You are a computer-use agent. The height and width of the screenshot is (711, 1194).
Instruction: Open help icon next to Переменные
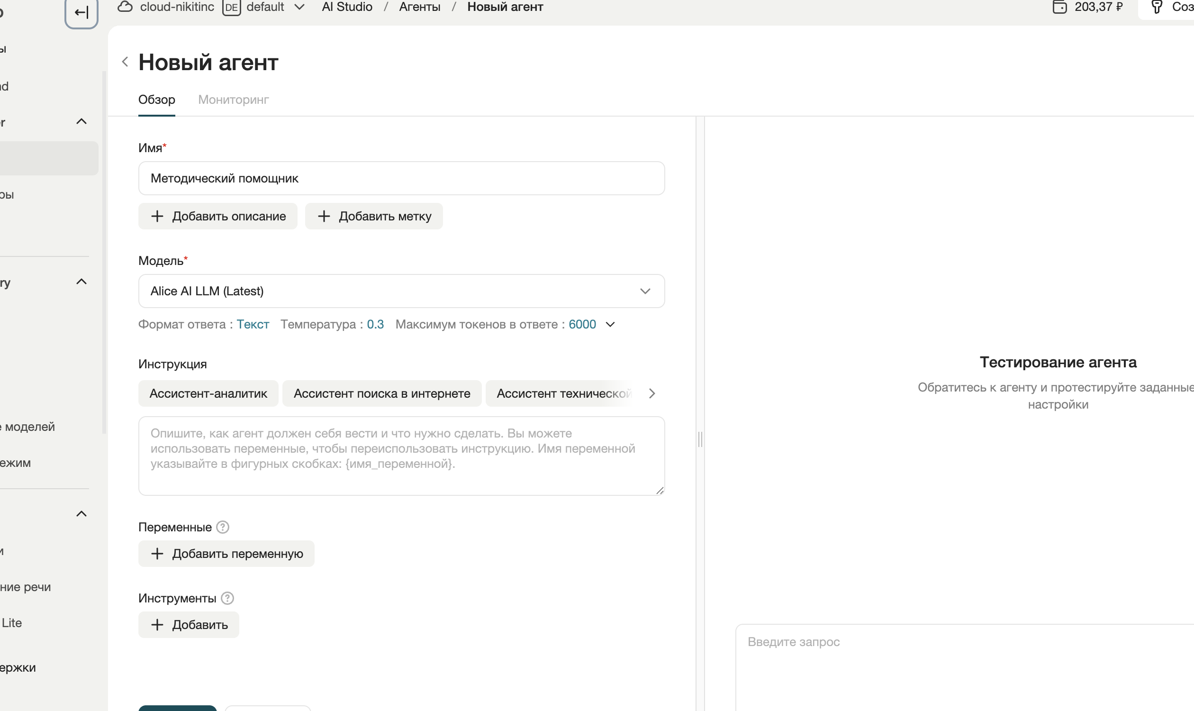click(223, 527)
